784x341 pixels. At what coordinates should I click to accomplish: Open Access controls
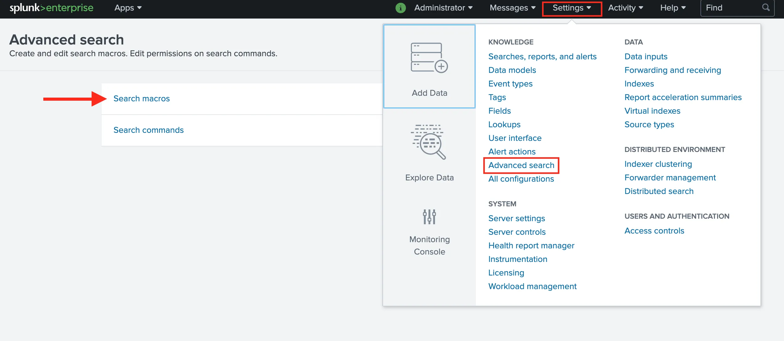click(654, 230)
